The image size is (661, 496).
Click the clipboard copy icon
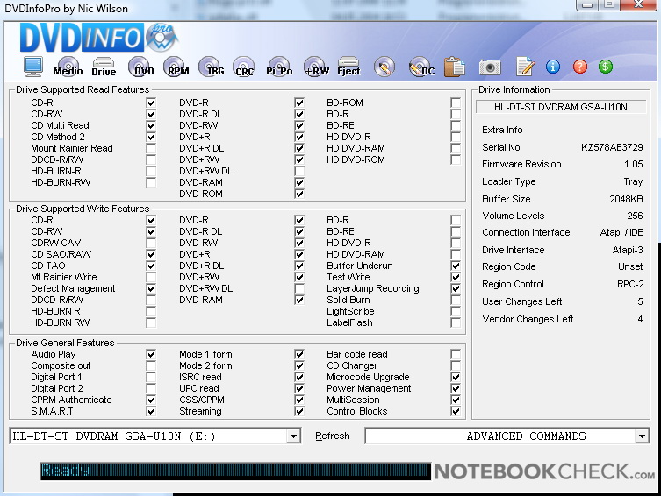[455, 67]
